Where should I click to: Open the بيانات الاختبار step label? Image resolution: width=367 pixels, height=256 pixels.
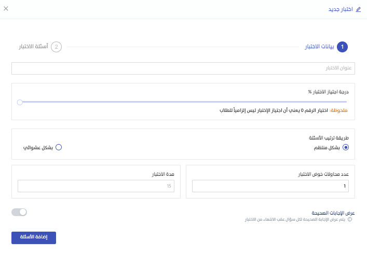point(319,47)
